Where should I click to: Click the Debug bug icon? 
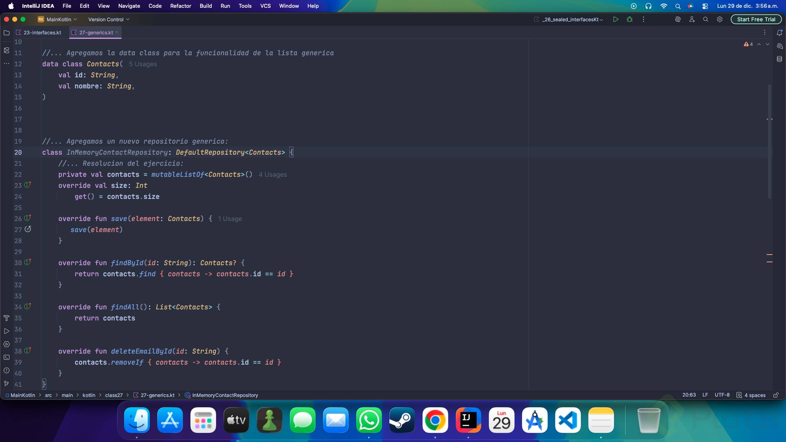[630, 19]
